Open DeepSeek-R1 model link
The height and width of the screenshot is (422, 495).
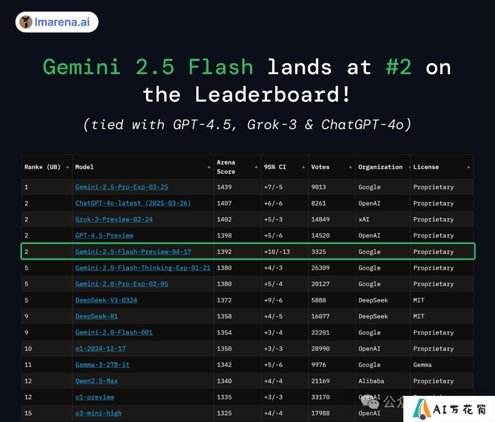(x=96, y=316)
